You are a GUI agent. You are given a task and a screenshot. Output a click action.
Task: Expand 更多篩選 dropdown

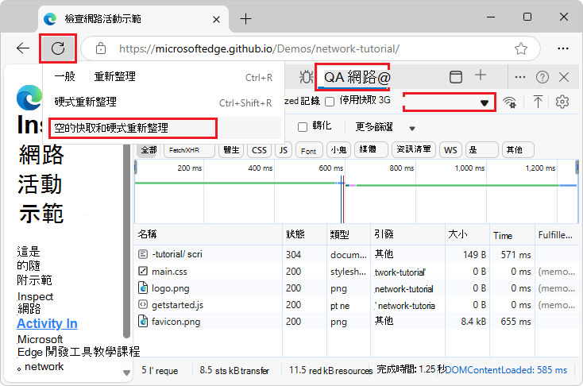coord(384,127)
